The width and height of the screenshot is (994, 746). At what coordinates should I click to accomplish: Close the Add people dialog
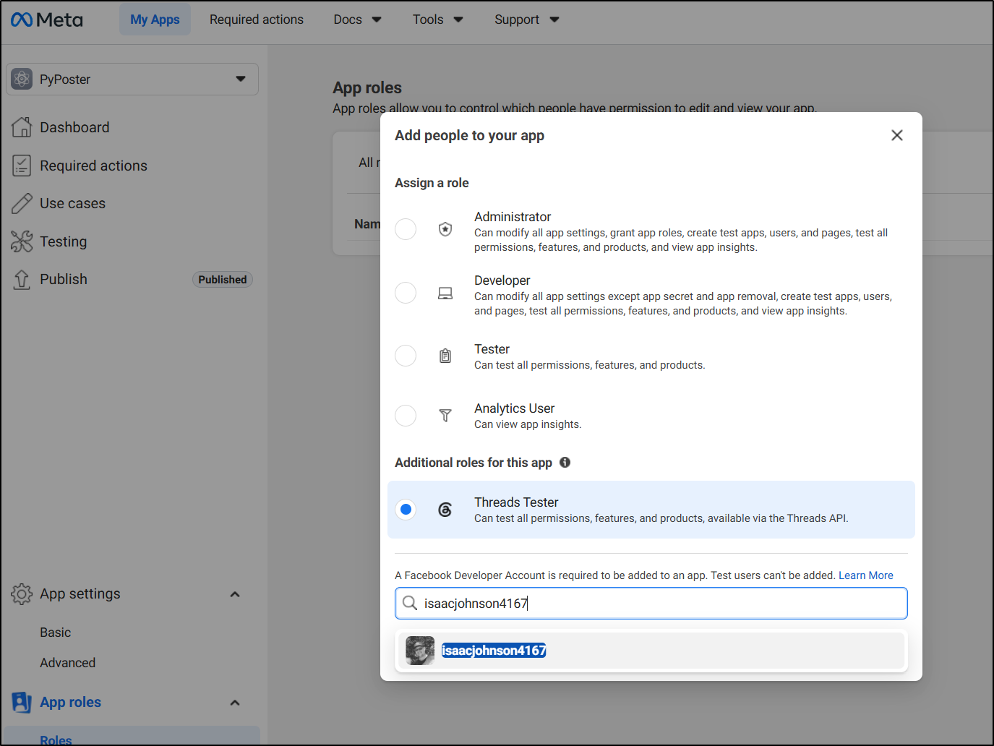(897, 135)
